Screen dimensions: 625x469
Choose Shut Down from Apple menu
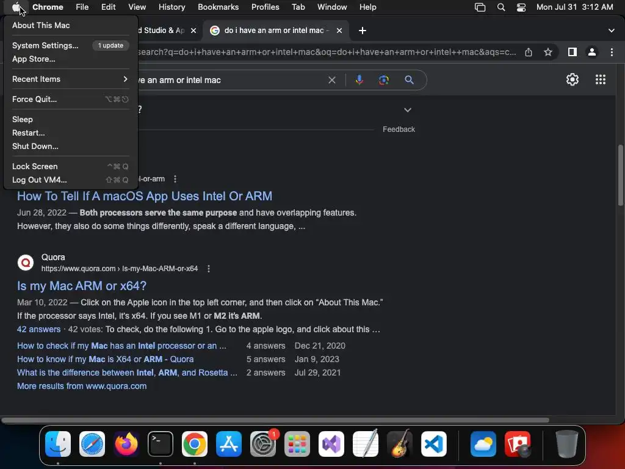(71, 146)
